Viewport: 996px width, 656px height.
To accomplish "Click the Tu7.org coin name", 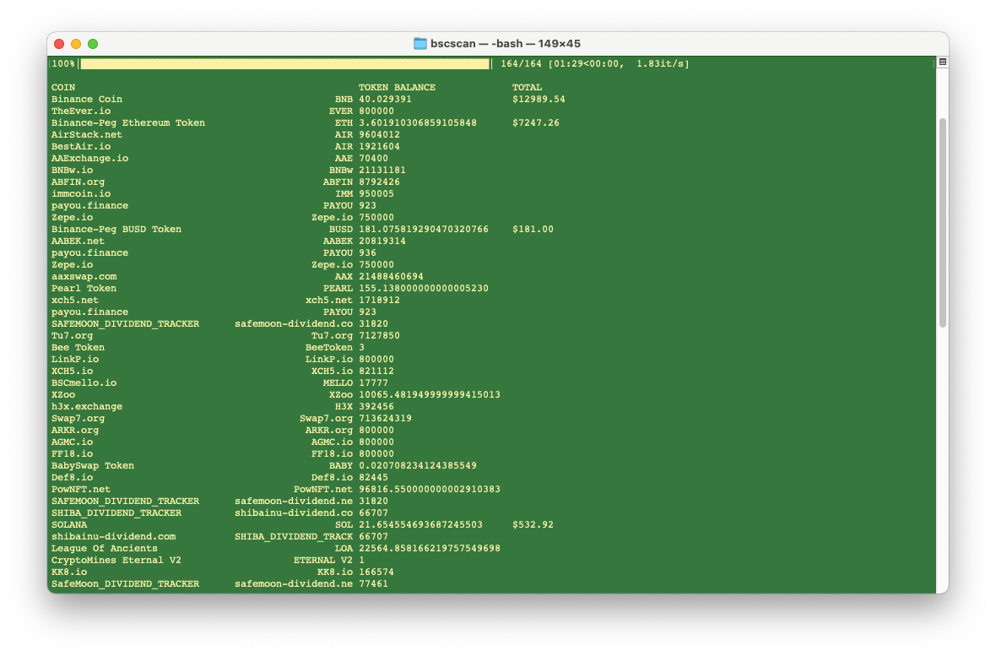I will click(x=72, y=336).
